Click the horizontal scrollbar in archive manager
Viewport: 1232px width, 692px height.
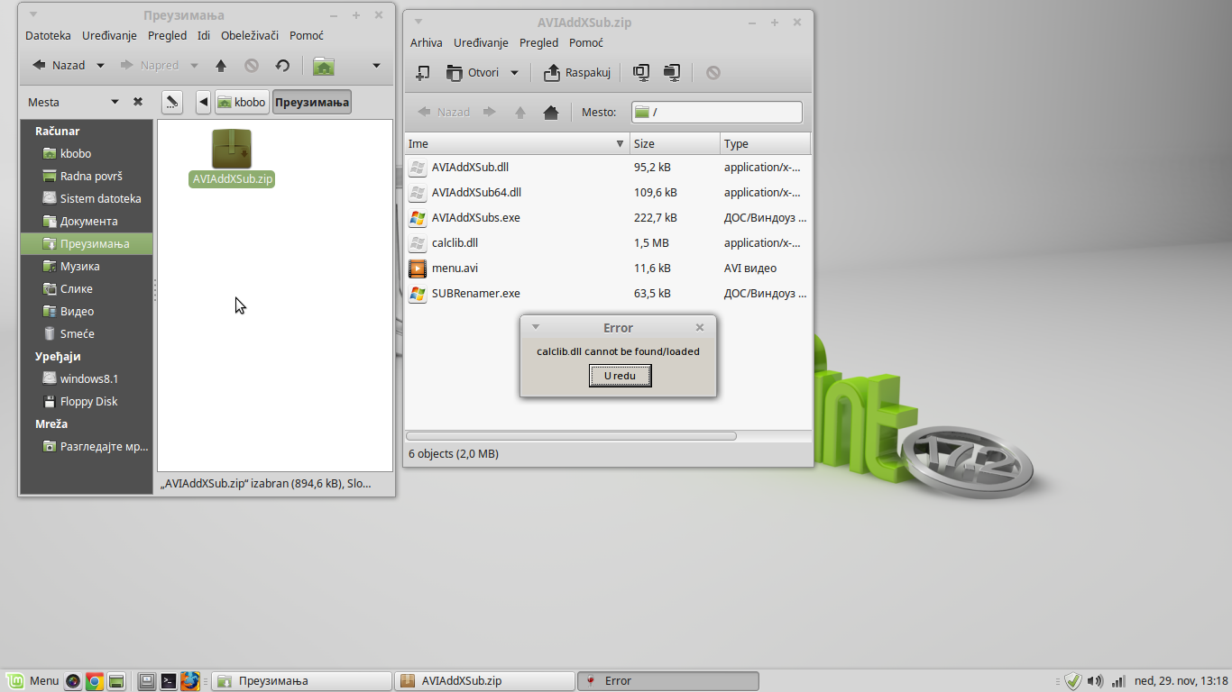(572, 436)
